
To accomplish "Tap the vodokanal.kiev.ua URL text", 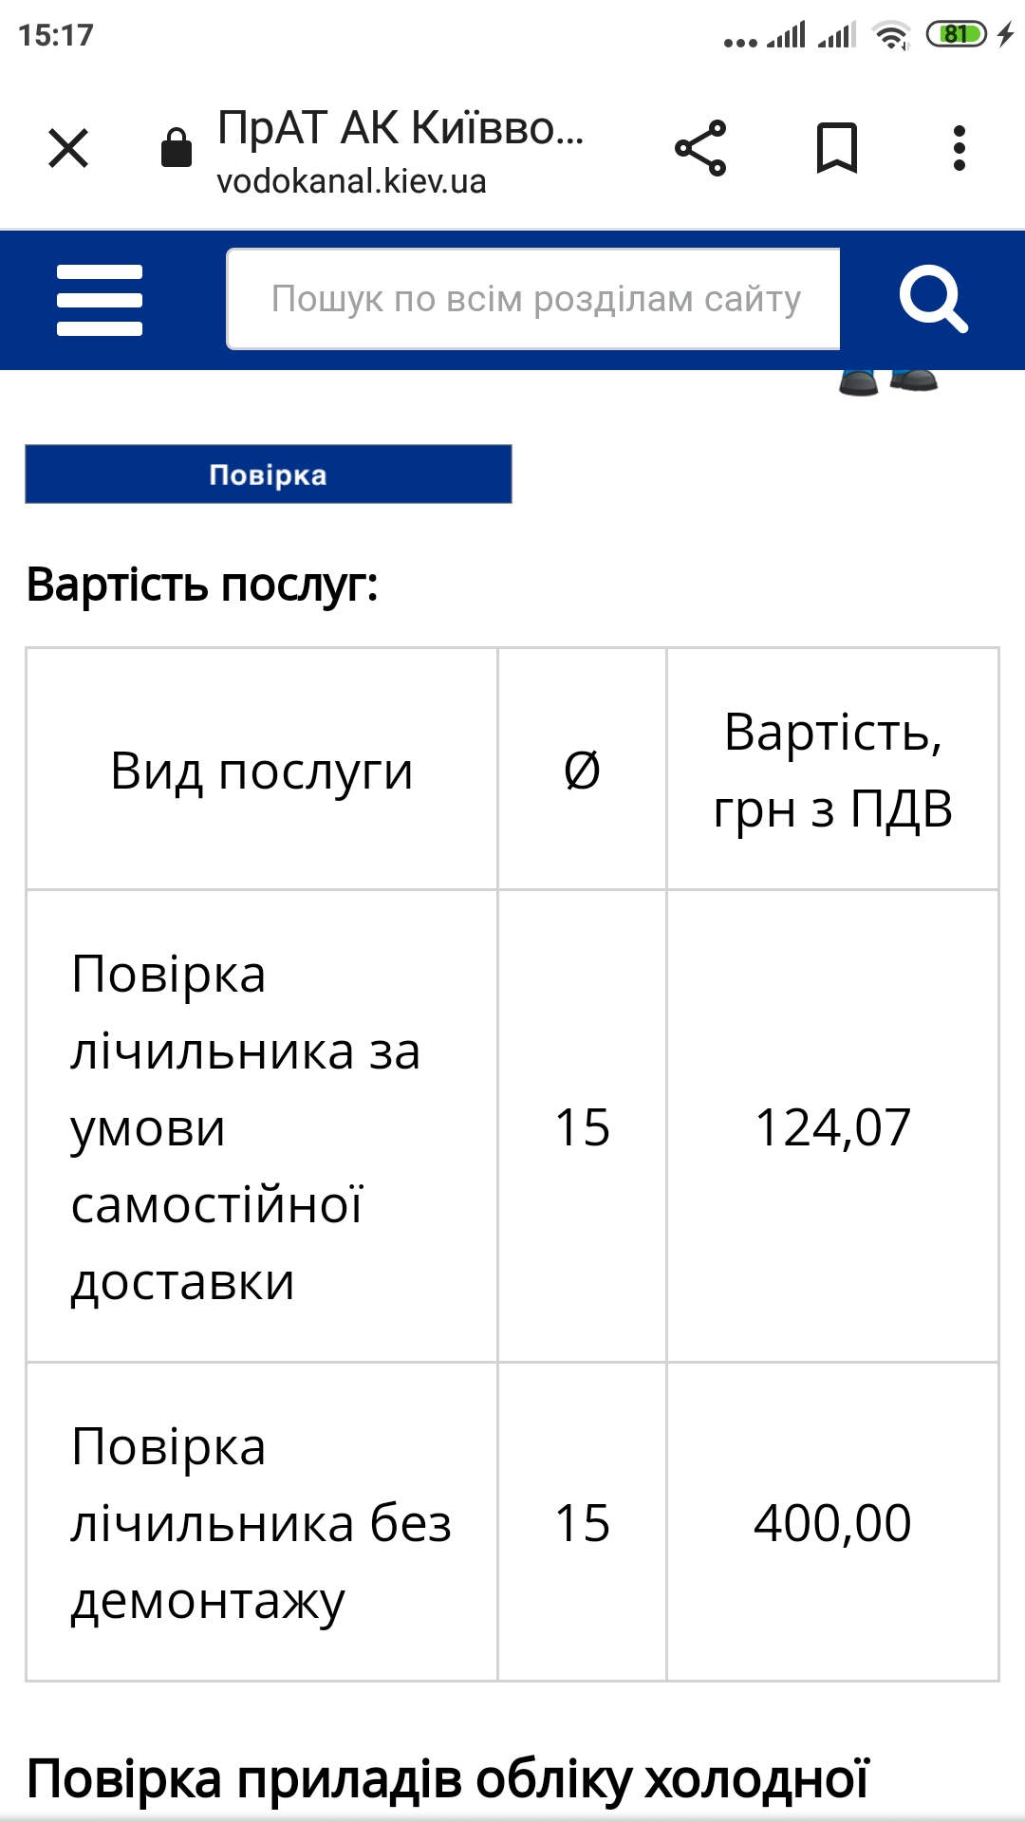I will (351, 181).
